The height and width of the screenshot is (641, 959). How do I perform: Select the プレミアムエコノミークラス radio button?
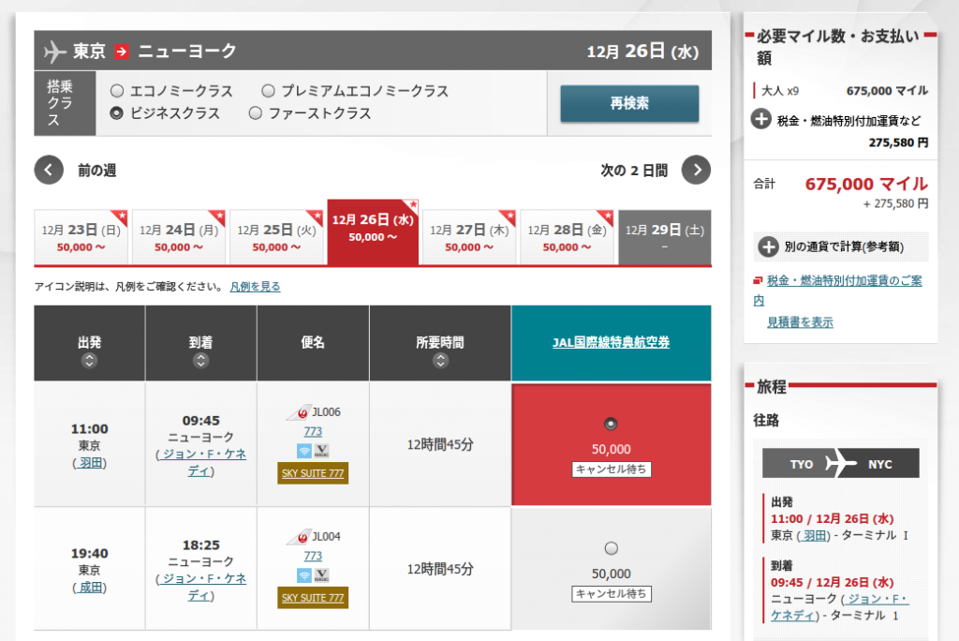(268, 91)
